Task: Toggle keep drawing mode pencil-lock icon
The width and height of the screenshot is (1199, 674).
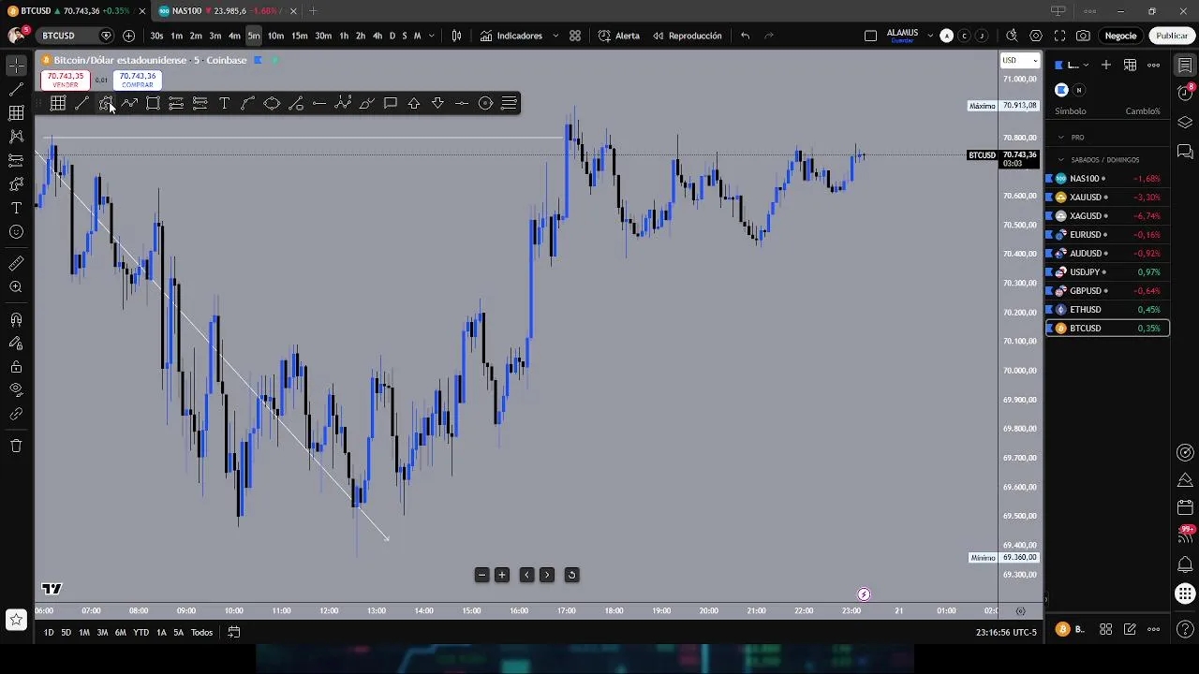Action: (16, 343)
